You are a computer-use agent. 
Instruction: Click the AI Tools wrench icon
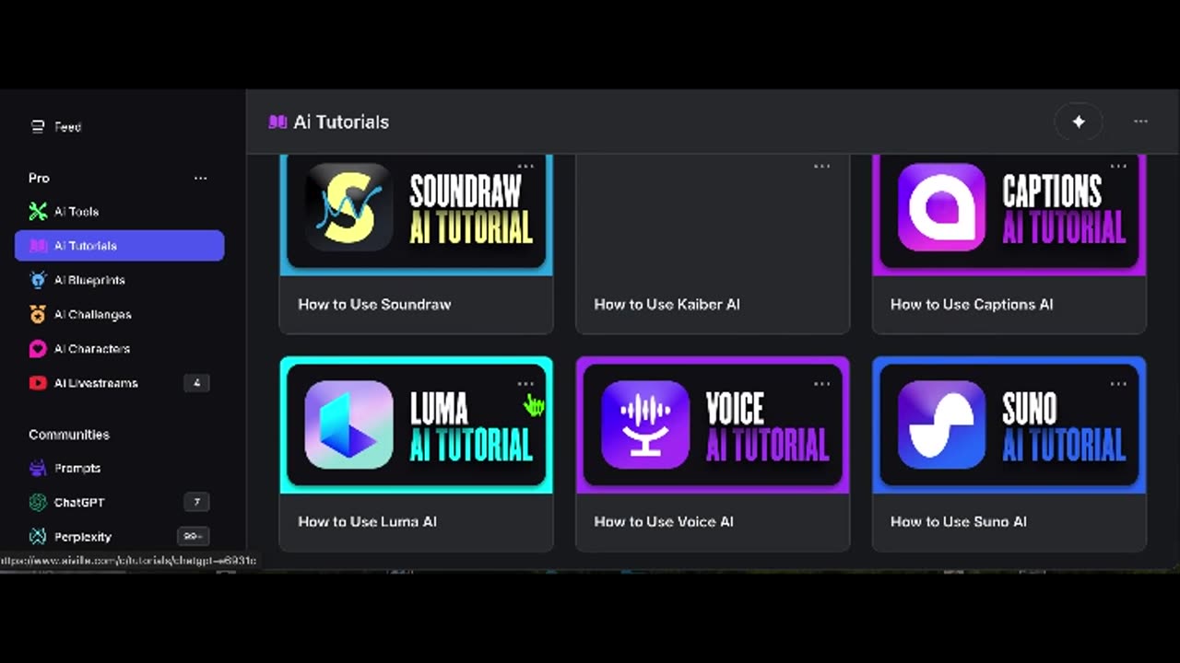pos(38,212)
